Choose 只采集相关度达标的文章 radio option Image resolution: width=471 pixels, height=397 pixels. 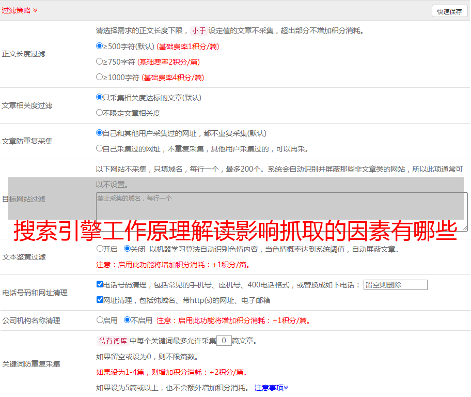[x=100, y=97]
